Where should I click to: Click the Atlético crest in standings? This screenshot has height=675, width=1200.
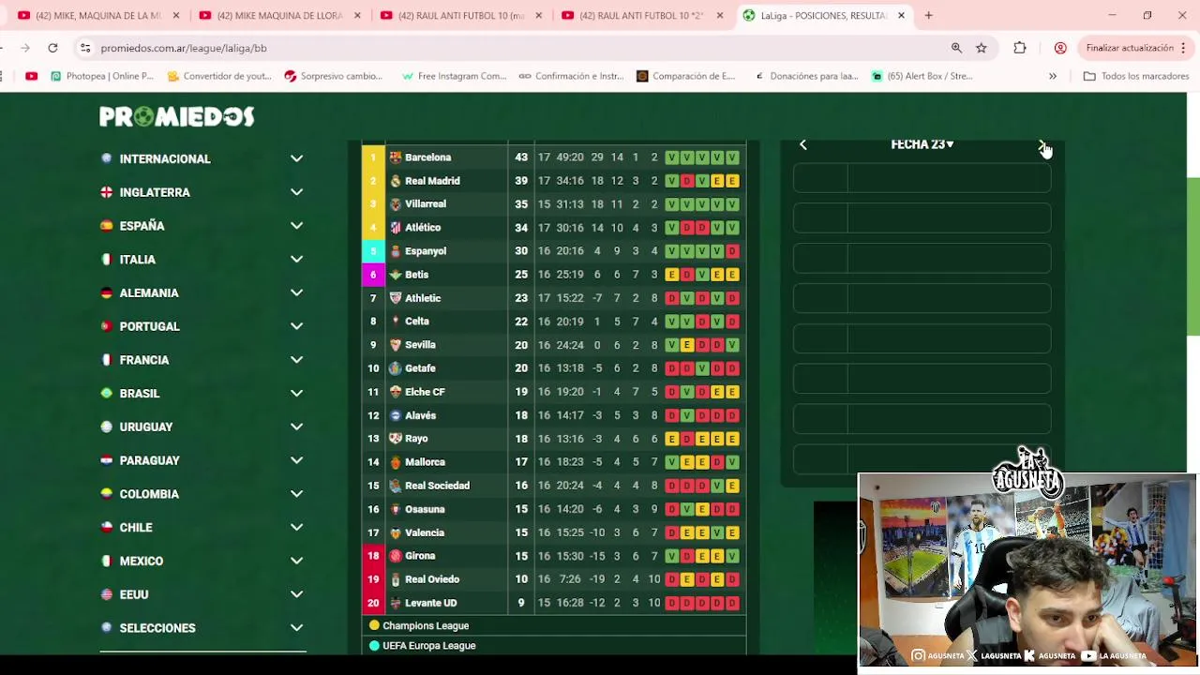tap(396, 228)
